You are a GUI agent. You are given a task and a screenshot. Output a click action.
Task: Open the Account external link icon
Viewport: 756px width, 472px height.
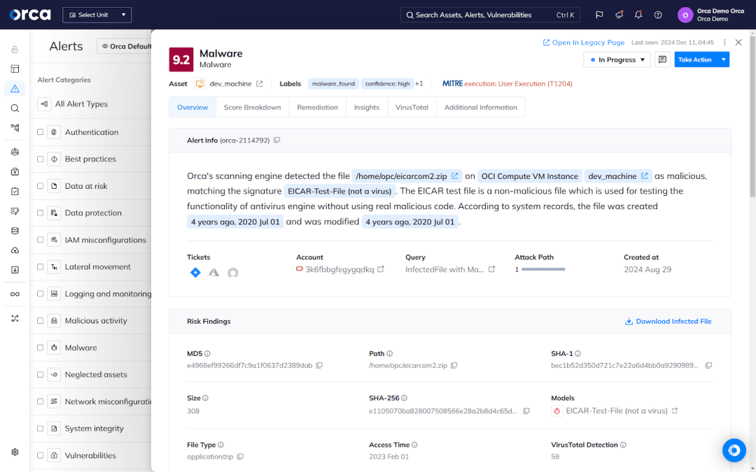click(x=381, y=269)
